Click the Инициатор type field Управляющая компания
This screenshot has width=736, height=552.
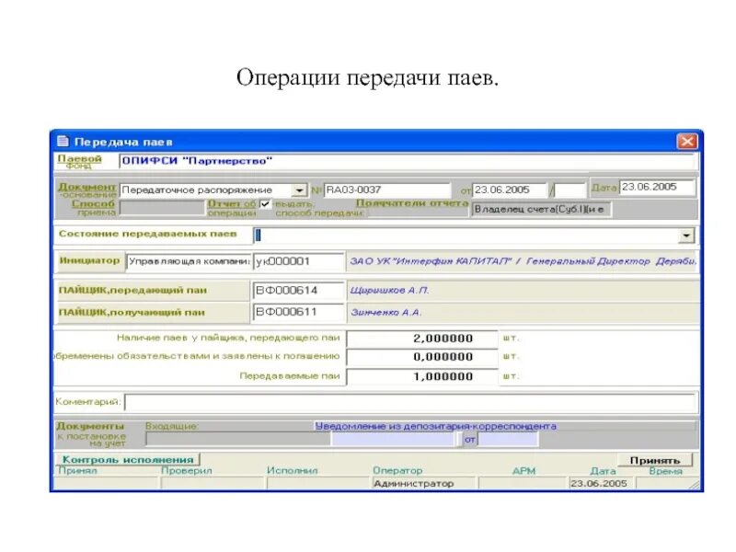[x=189, y=261]
